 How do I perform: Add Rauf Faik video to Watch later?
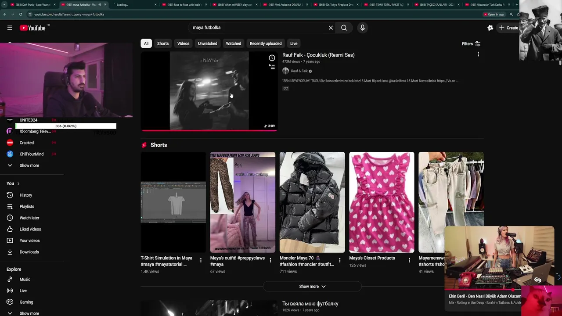(272, 58)
